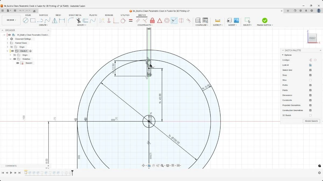Collapse the Clock:1 component in the browser
This screenshot has height=181, width=323.
pyautogui.click(x=7, y=51)
